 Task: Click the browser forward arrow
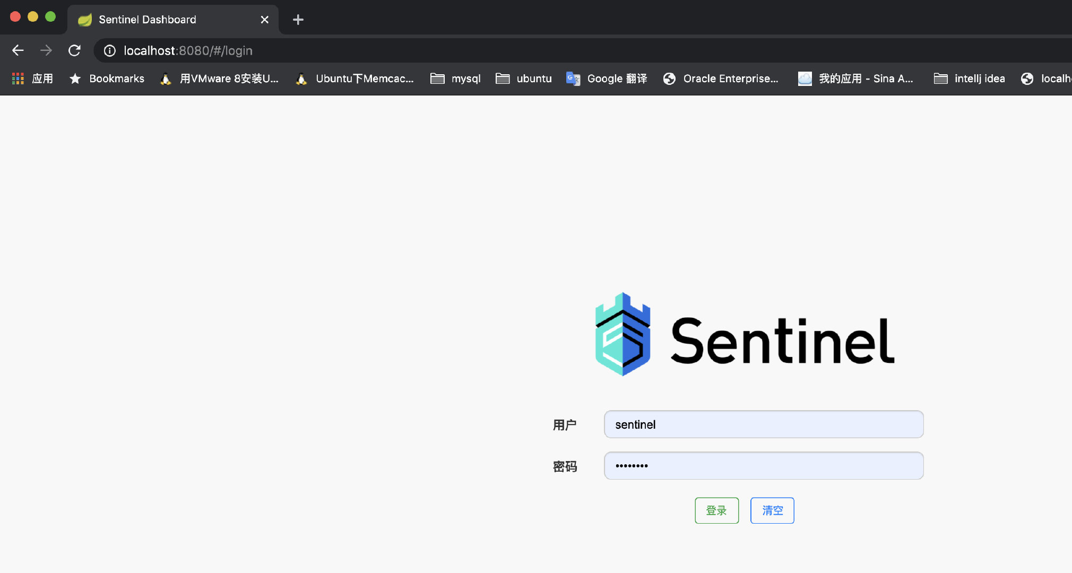coord(46,50)
